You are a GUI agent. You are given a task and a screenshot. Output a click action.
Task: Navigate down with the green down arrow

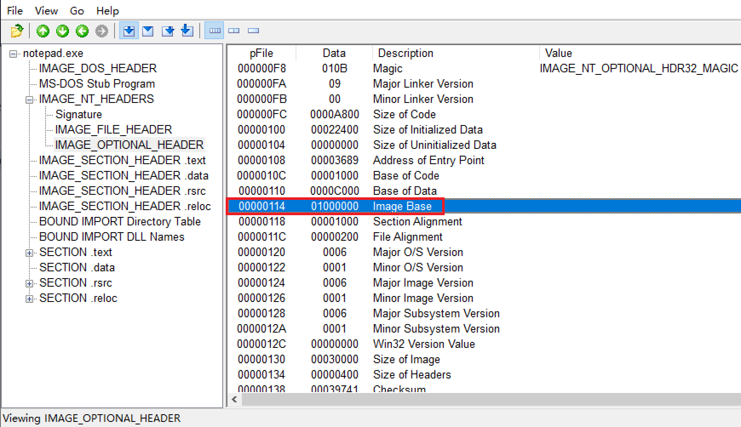coord(62,31)
